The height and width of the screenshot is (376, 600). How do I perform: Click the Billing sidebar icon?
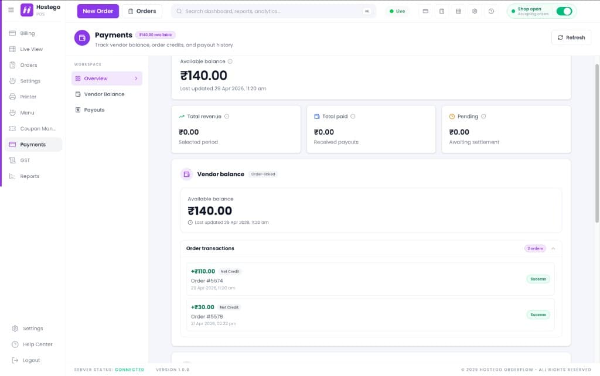12,33
